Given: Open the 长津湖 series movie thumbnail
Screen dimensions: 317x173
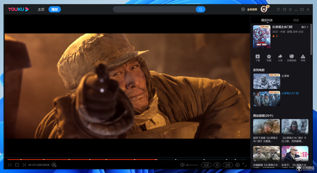Looking at the screenshot, I should point(267,81).
